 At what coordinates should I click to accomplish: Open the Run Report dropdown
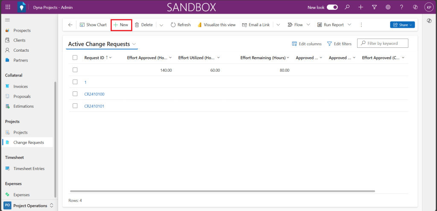[349, 25]
